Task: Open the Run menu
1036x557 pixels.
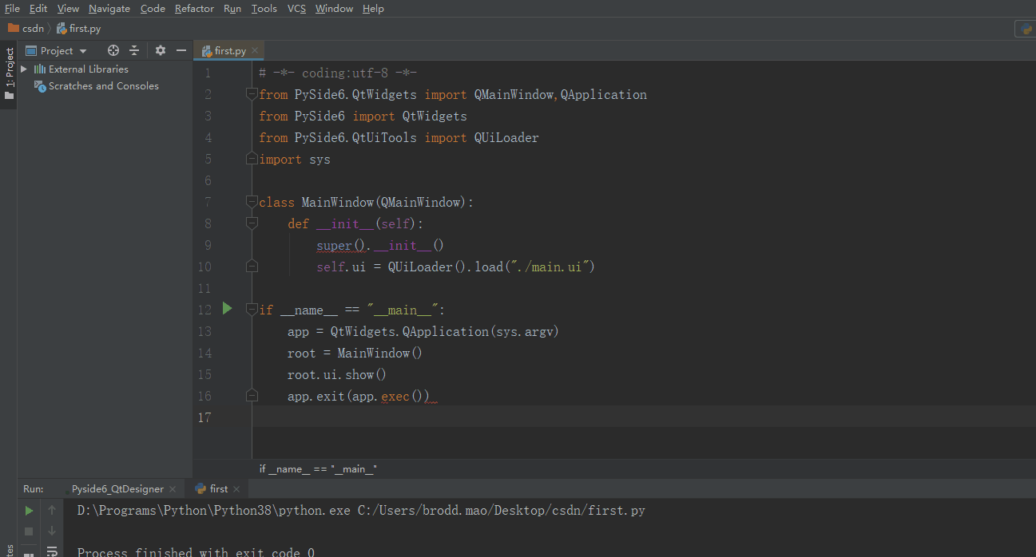Action: [232, 9]
